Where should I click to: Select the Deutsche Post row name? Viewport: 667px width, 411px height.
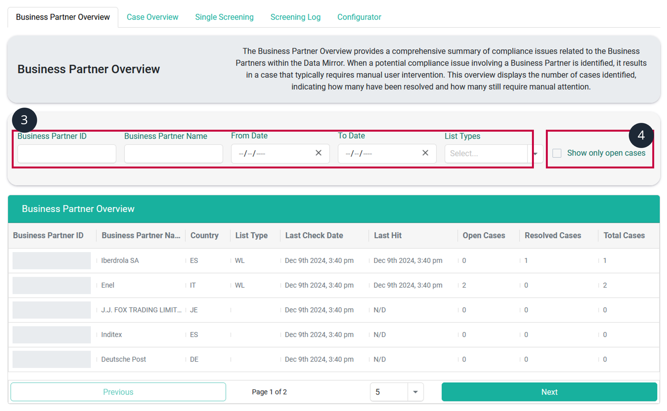tap(124, 359)
